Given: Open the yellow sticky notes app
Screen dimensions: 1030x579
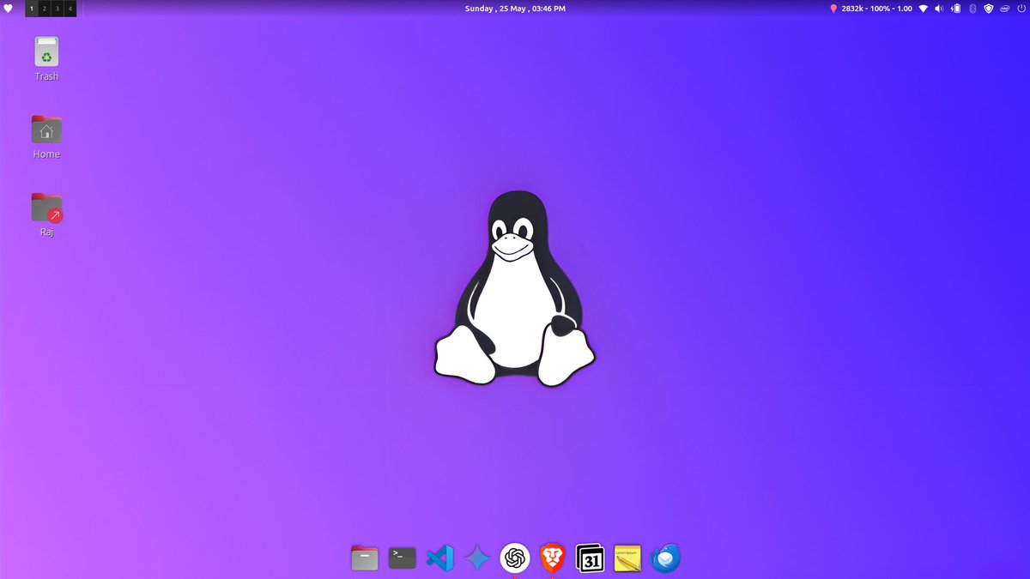Looking at the screenshot, I should pyautogui.click(x=627, y=558).
